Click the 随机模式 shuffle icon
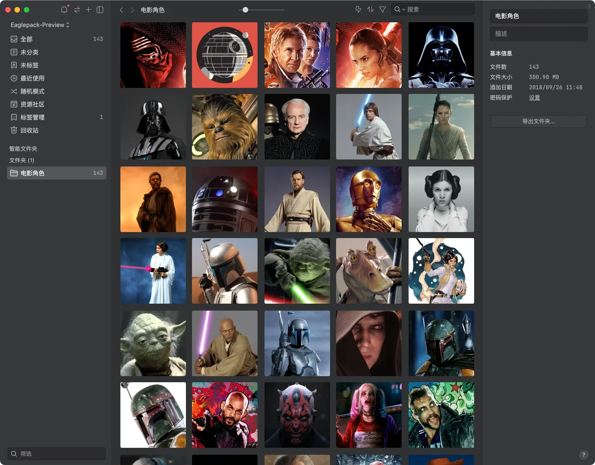This screenshot has width=595, height=465. point(14,91)
